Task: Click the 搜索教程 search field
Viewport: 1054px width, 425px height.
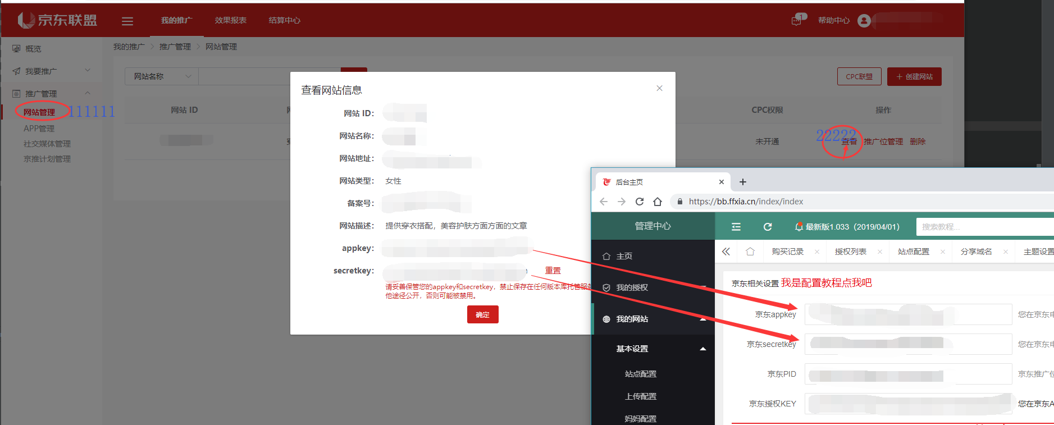Action: (x=985, y=227)
